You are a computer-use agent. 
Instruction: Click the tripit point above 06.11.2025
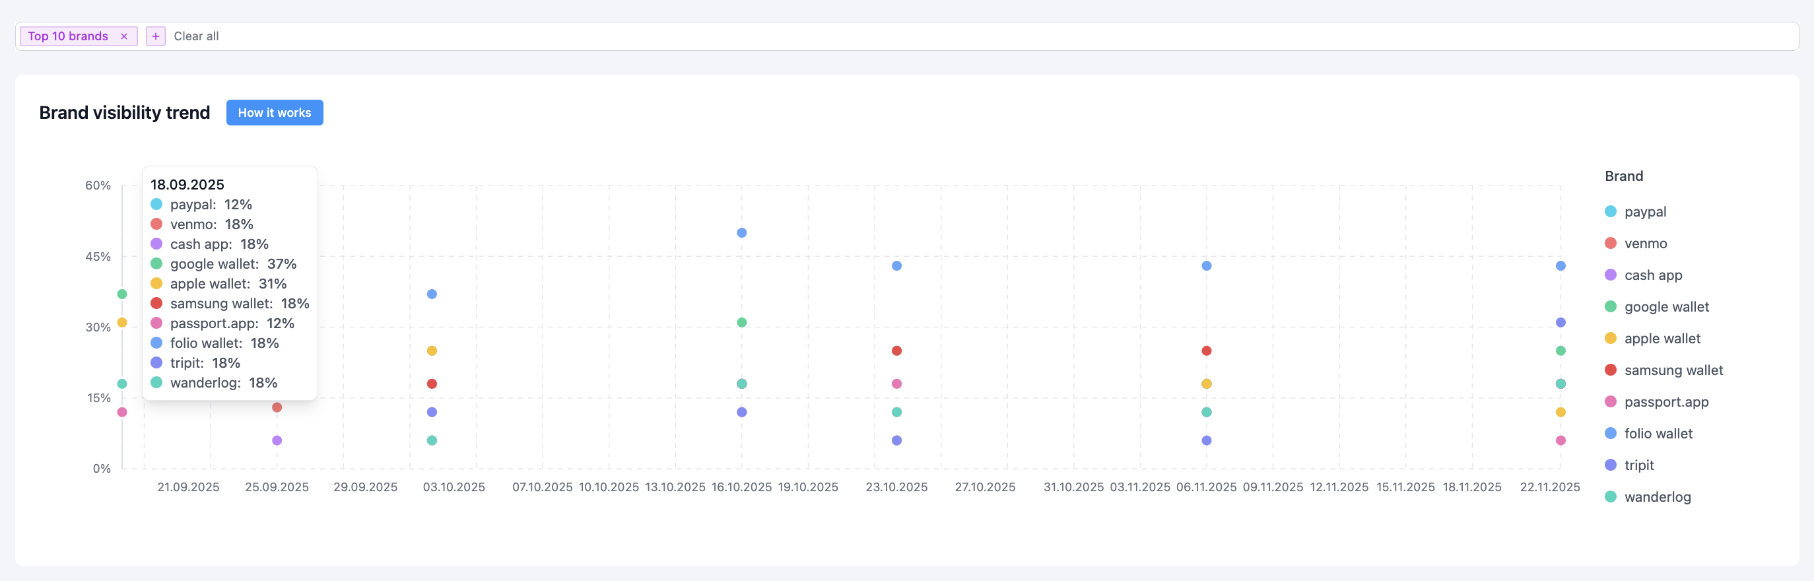coord(1206,440)
